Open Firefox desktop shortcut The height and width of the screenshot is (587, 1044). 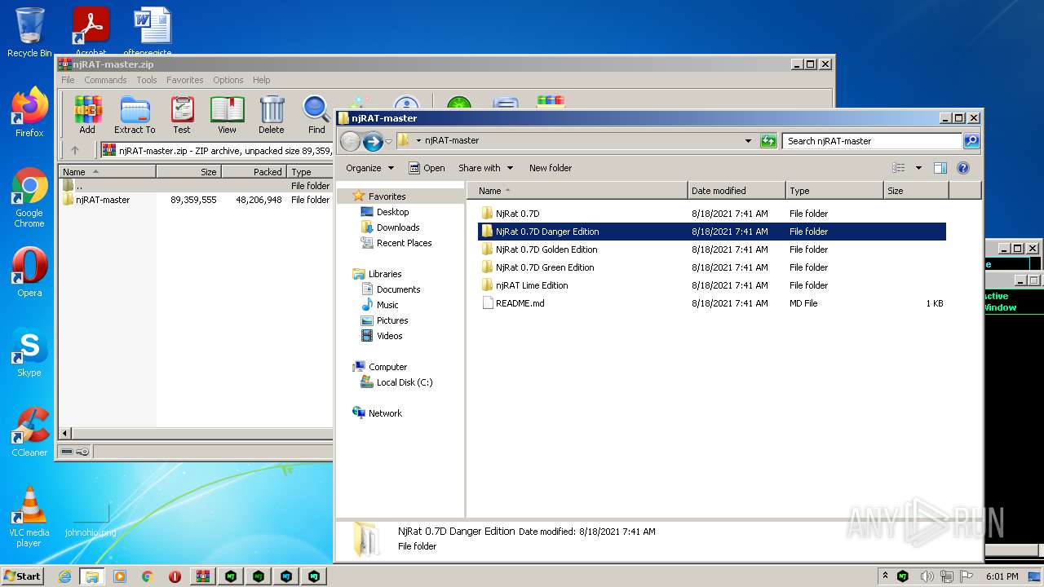29,113
